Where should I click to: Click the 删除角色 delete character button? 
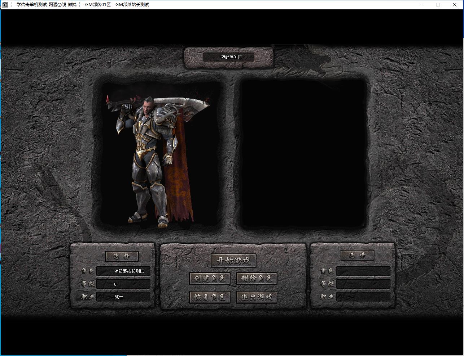pos(257,278)
